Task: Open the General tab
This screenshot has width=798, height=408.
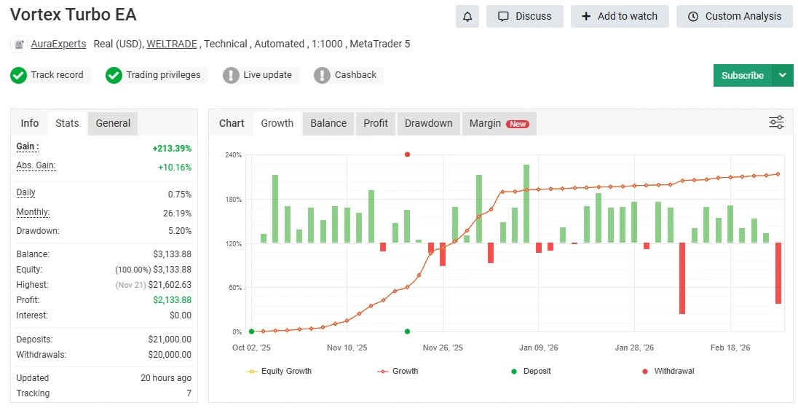Action: click(113, 123)
